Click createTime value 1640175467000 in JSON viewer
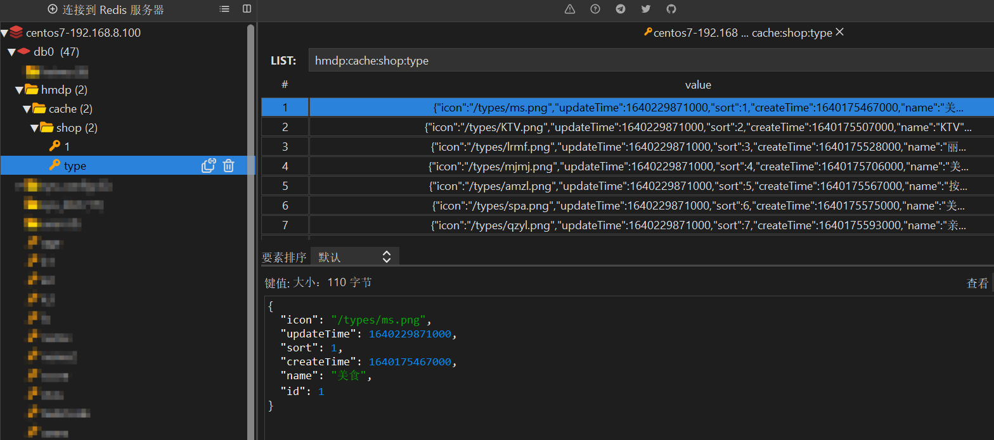 tap(410, 361)
